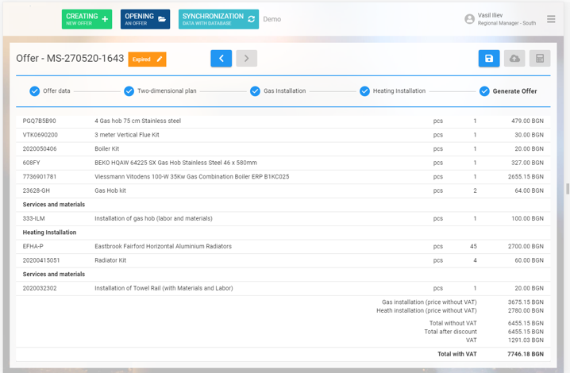Select the 'Radiator Kit' row
Image resolution: width=570 pixels, height=373 pixels.
pyautogui.click(x=283, y=260)
